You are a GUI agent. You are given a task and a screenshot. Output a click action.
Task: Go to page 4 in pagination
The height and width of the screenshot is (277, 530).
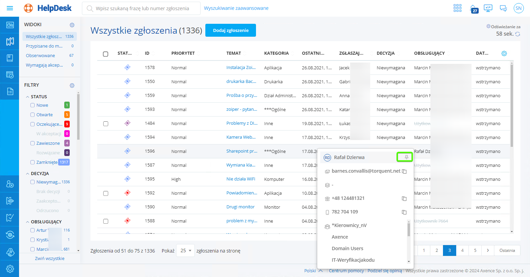point(462,250)
